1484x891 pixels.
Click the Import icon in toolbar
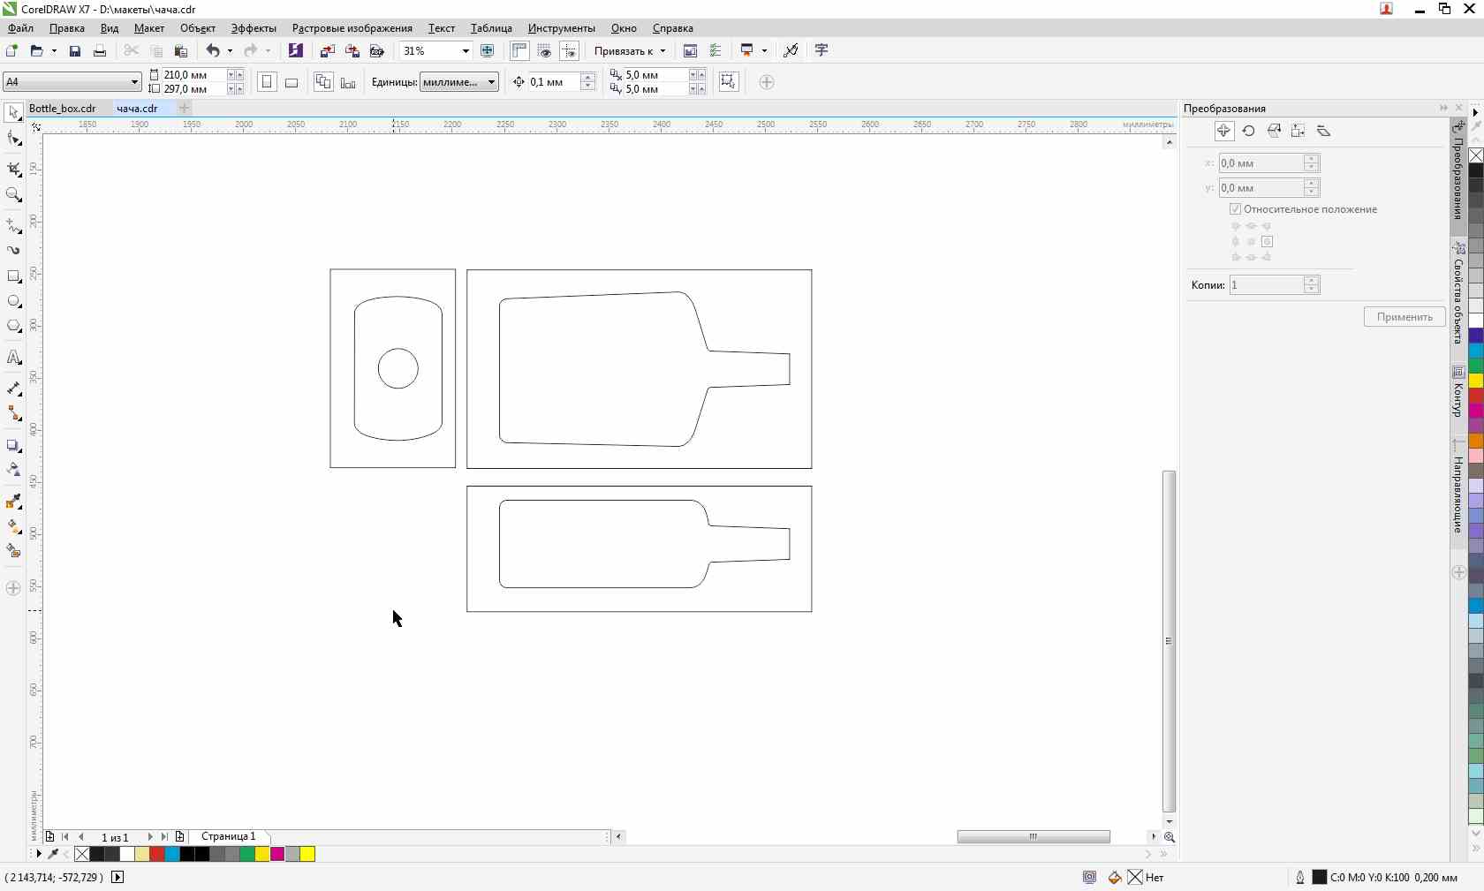tap(328, 50)
